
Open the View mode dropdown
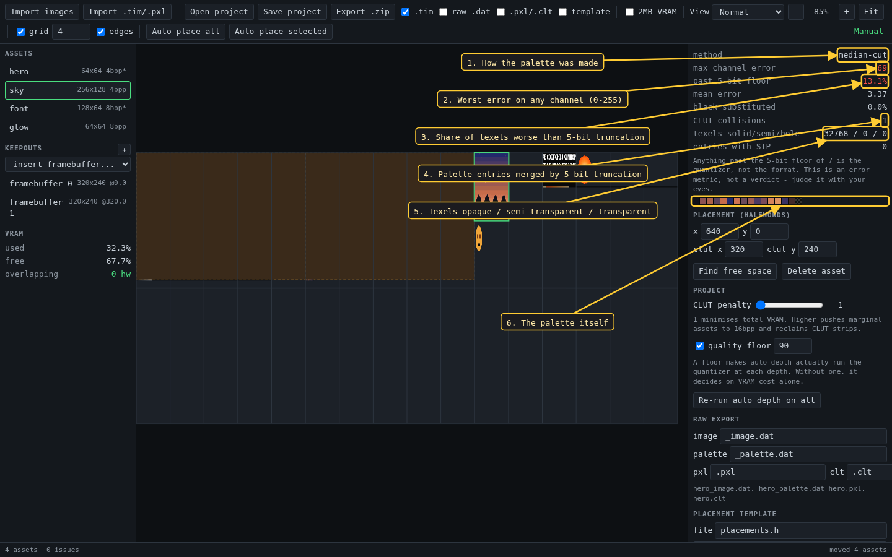(x=748, y=12)
